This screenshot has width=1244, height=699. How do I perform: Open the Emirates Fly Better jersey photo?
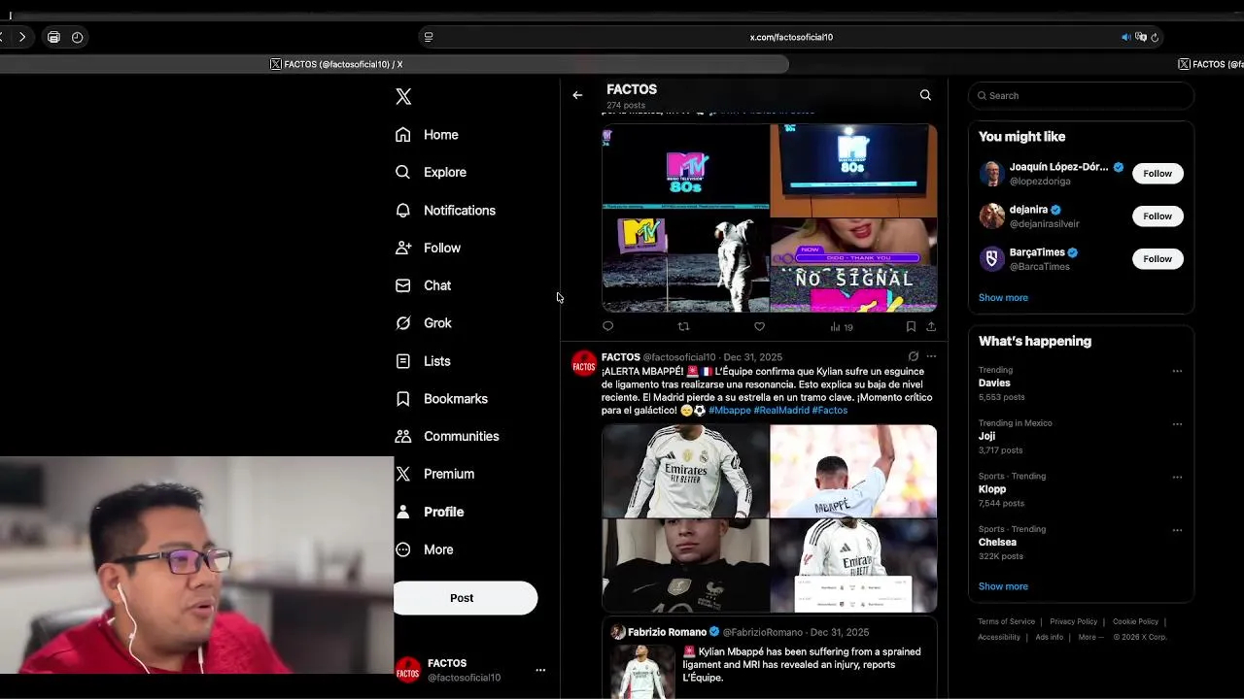(685, 471)
